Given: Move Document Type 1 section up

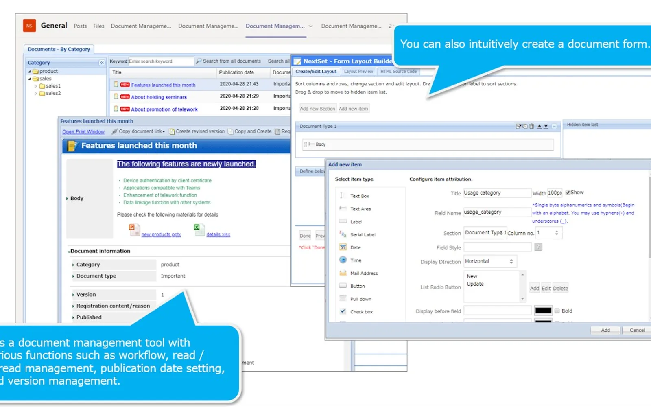Looking at the screenshot, I should pos(539,126).
